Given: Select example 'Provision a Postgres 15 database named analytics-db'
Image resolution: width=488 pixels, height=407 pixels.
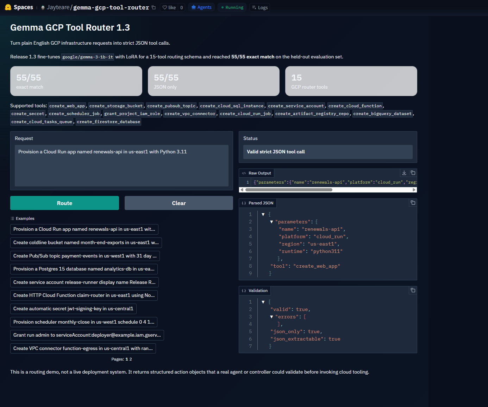Looking at the screenshot, I should click(x=84, y=269).
